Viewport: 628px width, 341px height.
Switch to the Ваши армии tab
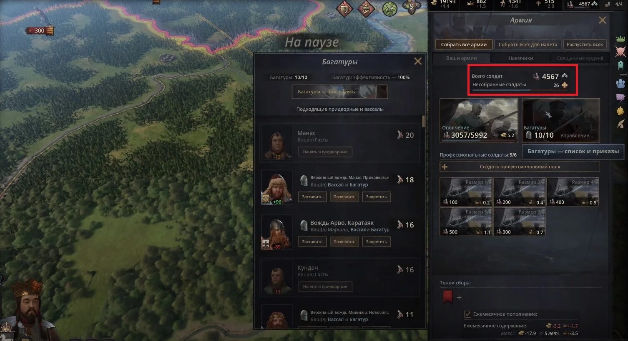[x=462, y=58]
